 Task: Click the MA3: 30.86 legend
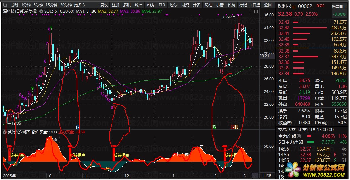130,11
